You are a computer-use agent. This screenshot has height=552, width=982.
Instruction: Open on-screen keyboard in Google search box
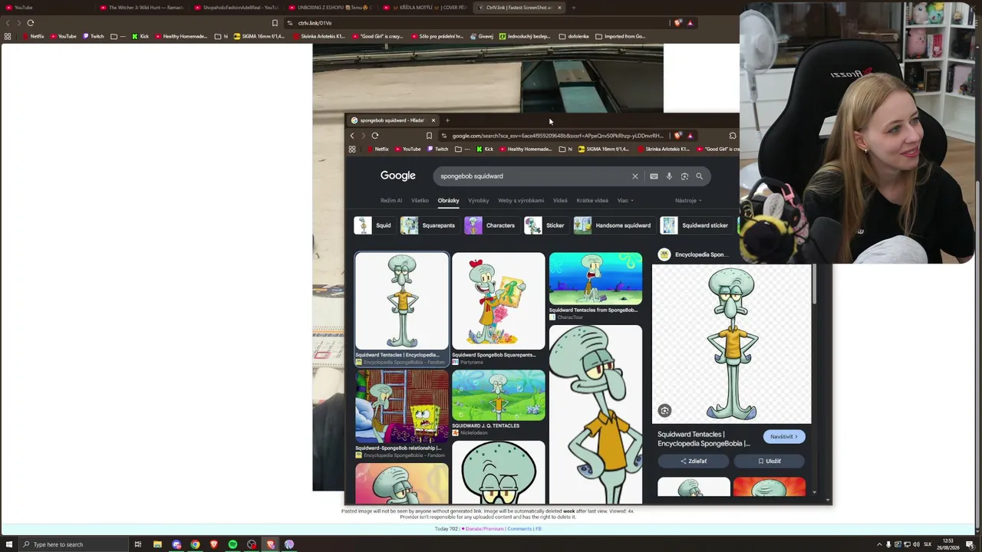pyautogui.click(x=654, y=176)
